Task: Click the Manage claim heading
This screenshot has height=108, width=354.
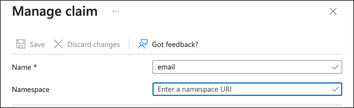Action: [x=55, y=12]
